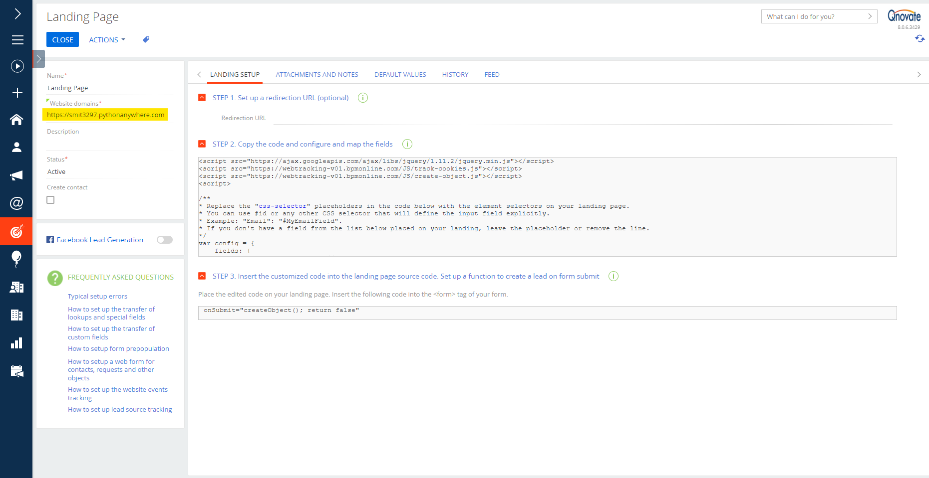Open the Facebook Lead Generation link
The height and width of the screenshot is (478, 929).
[100, 240]
